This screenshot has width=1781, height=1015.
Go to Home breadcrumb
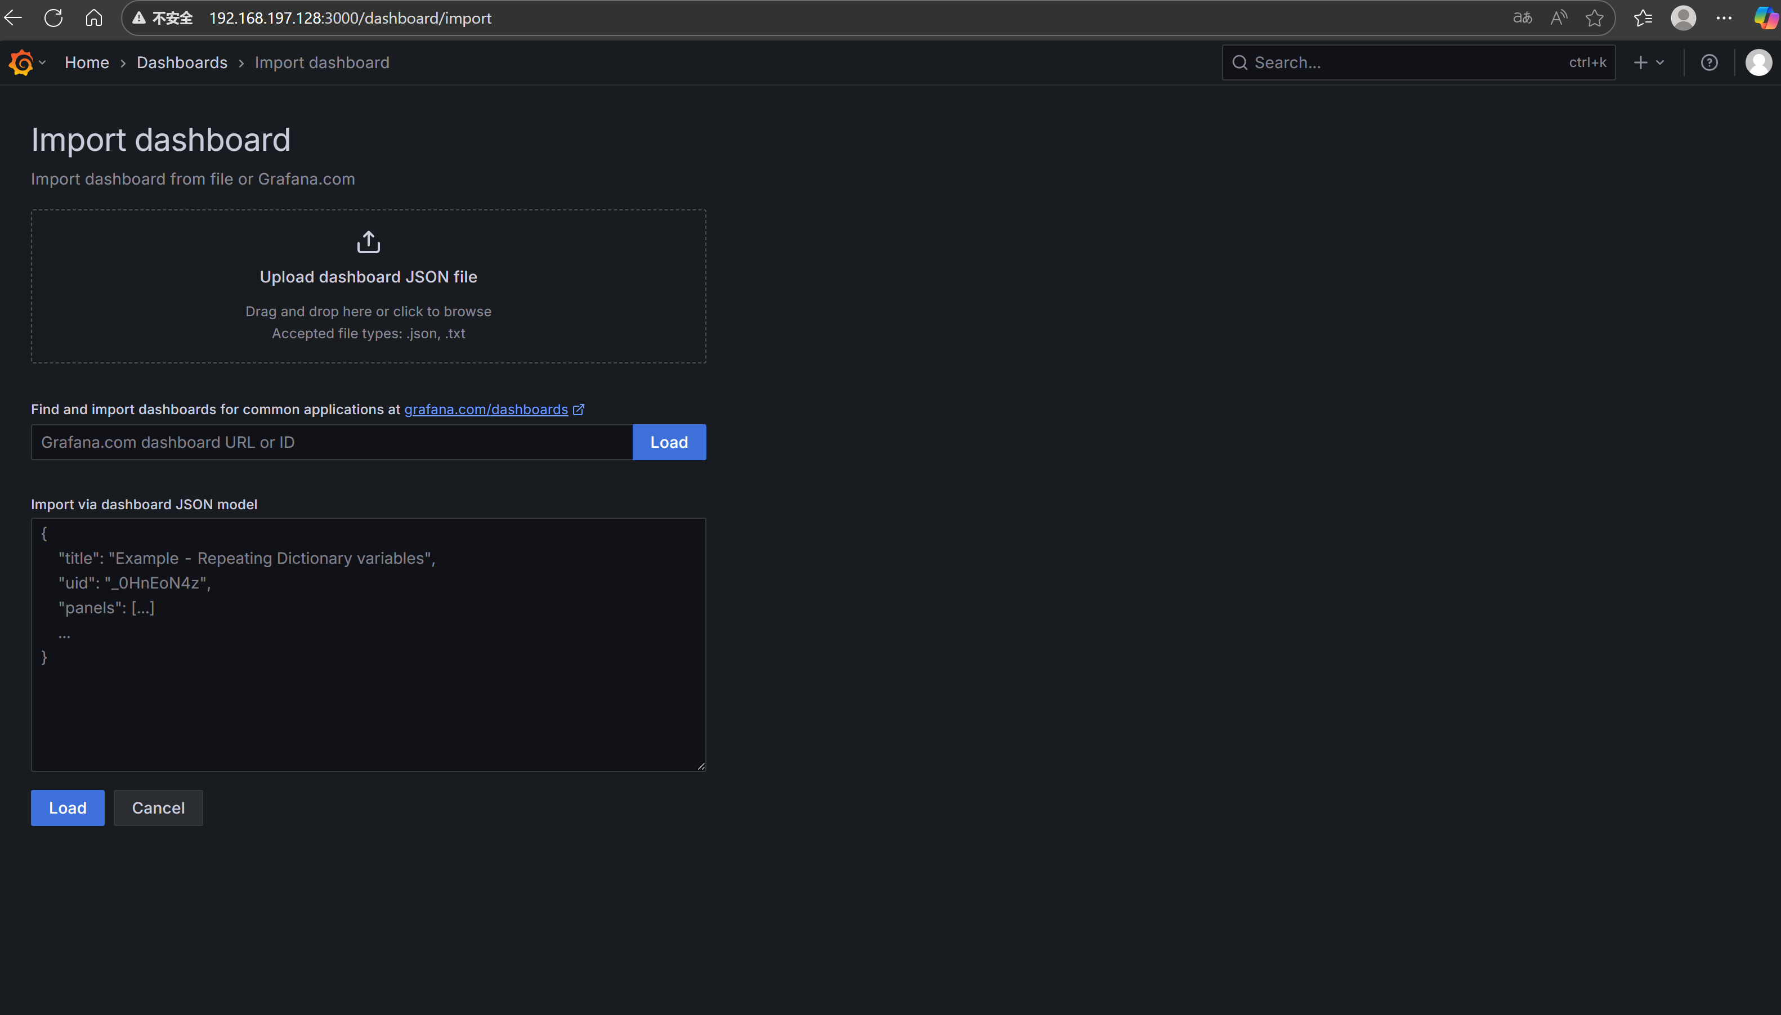click(x=87, y=63)
